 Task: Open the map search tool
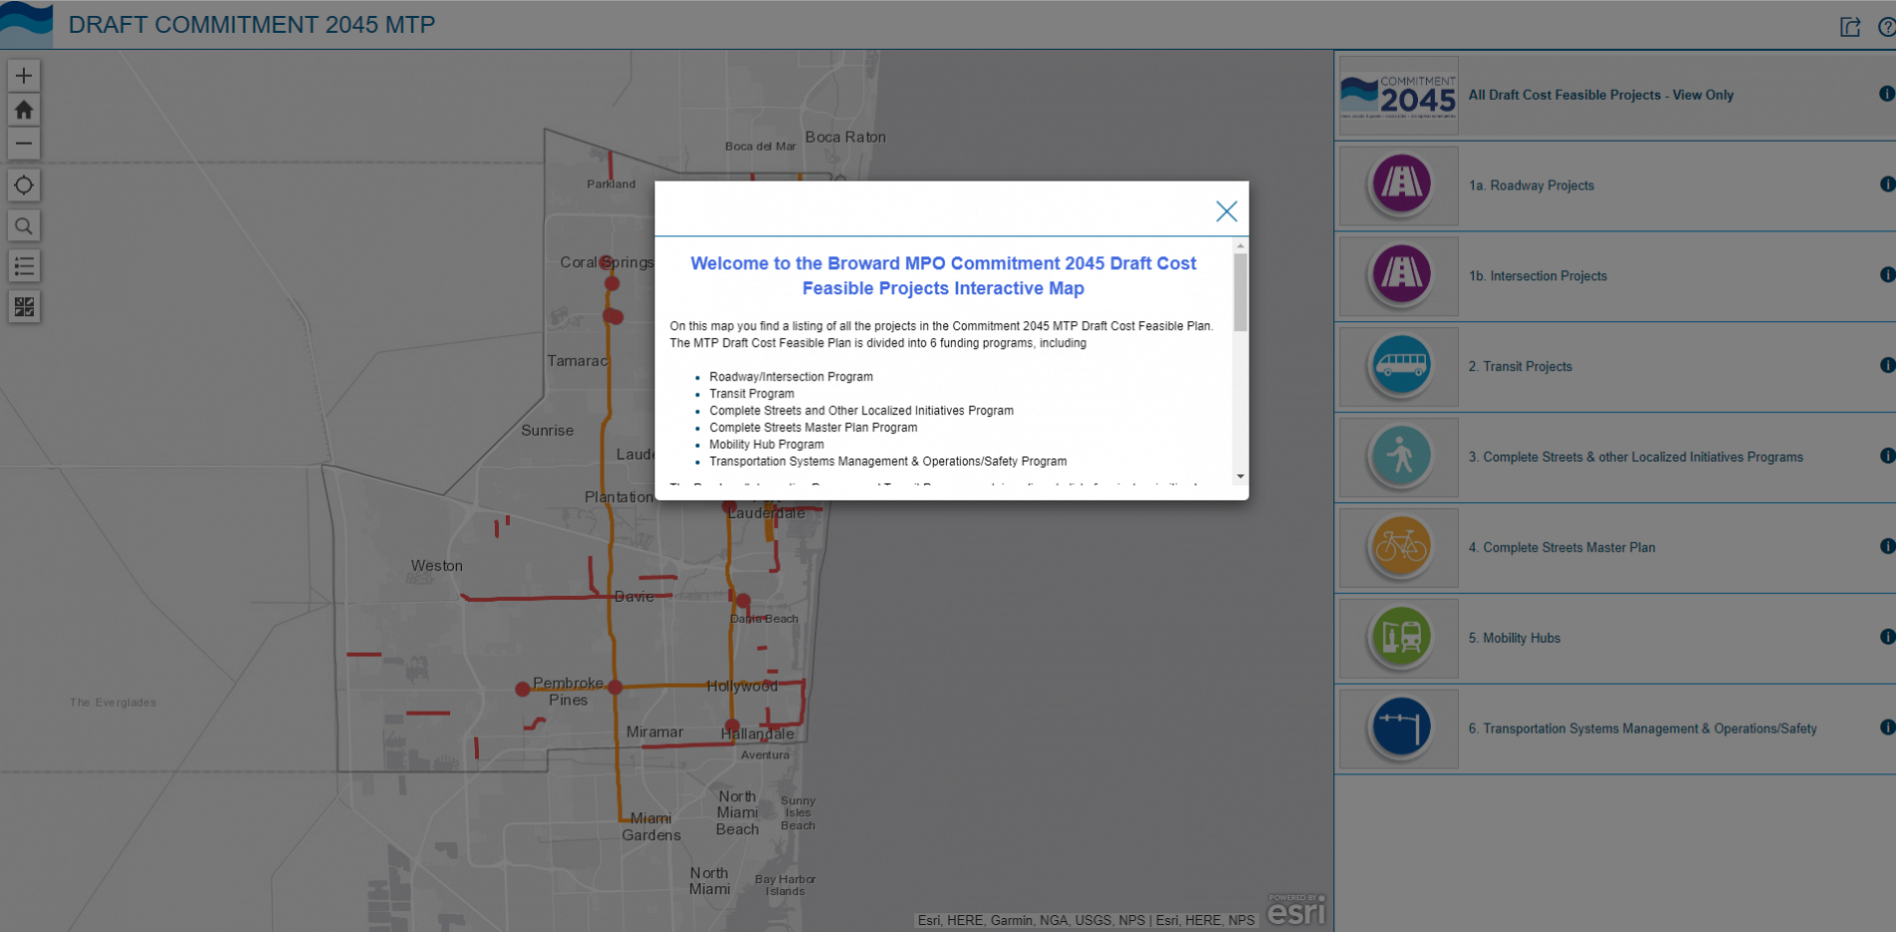tap(23, 226)
